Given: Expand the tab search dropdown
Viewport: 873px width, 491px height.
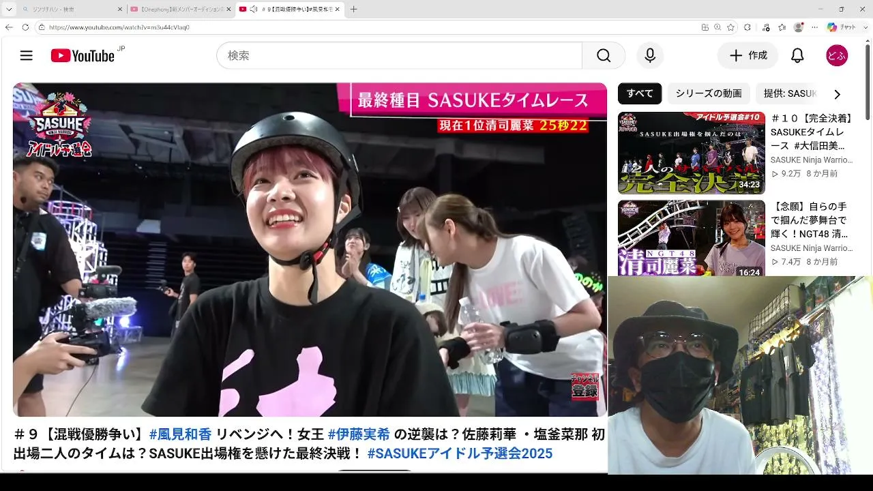Looking at the screenshot, I should tap(9, 10).
